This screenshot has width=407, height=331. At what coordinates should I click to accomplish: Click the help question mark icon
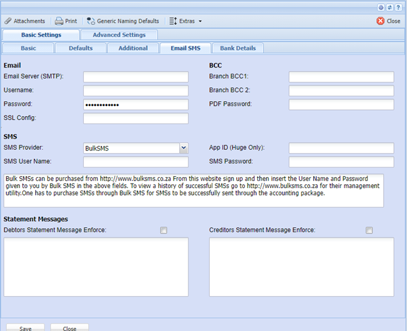coord(398,7)
